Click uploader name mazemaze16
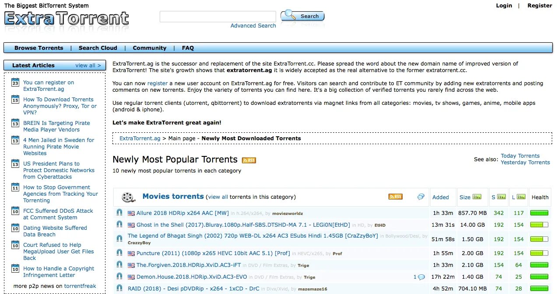This screenshot has width=557, height=294. tap(312, 289)
